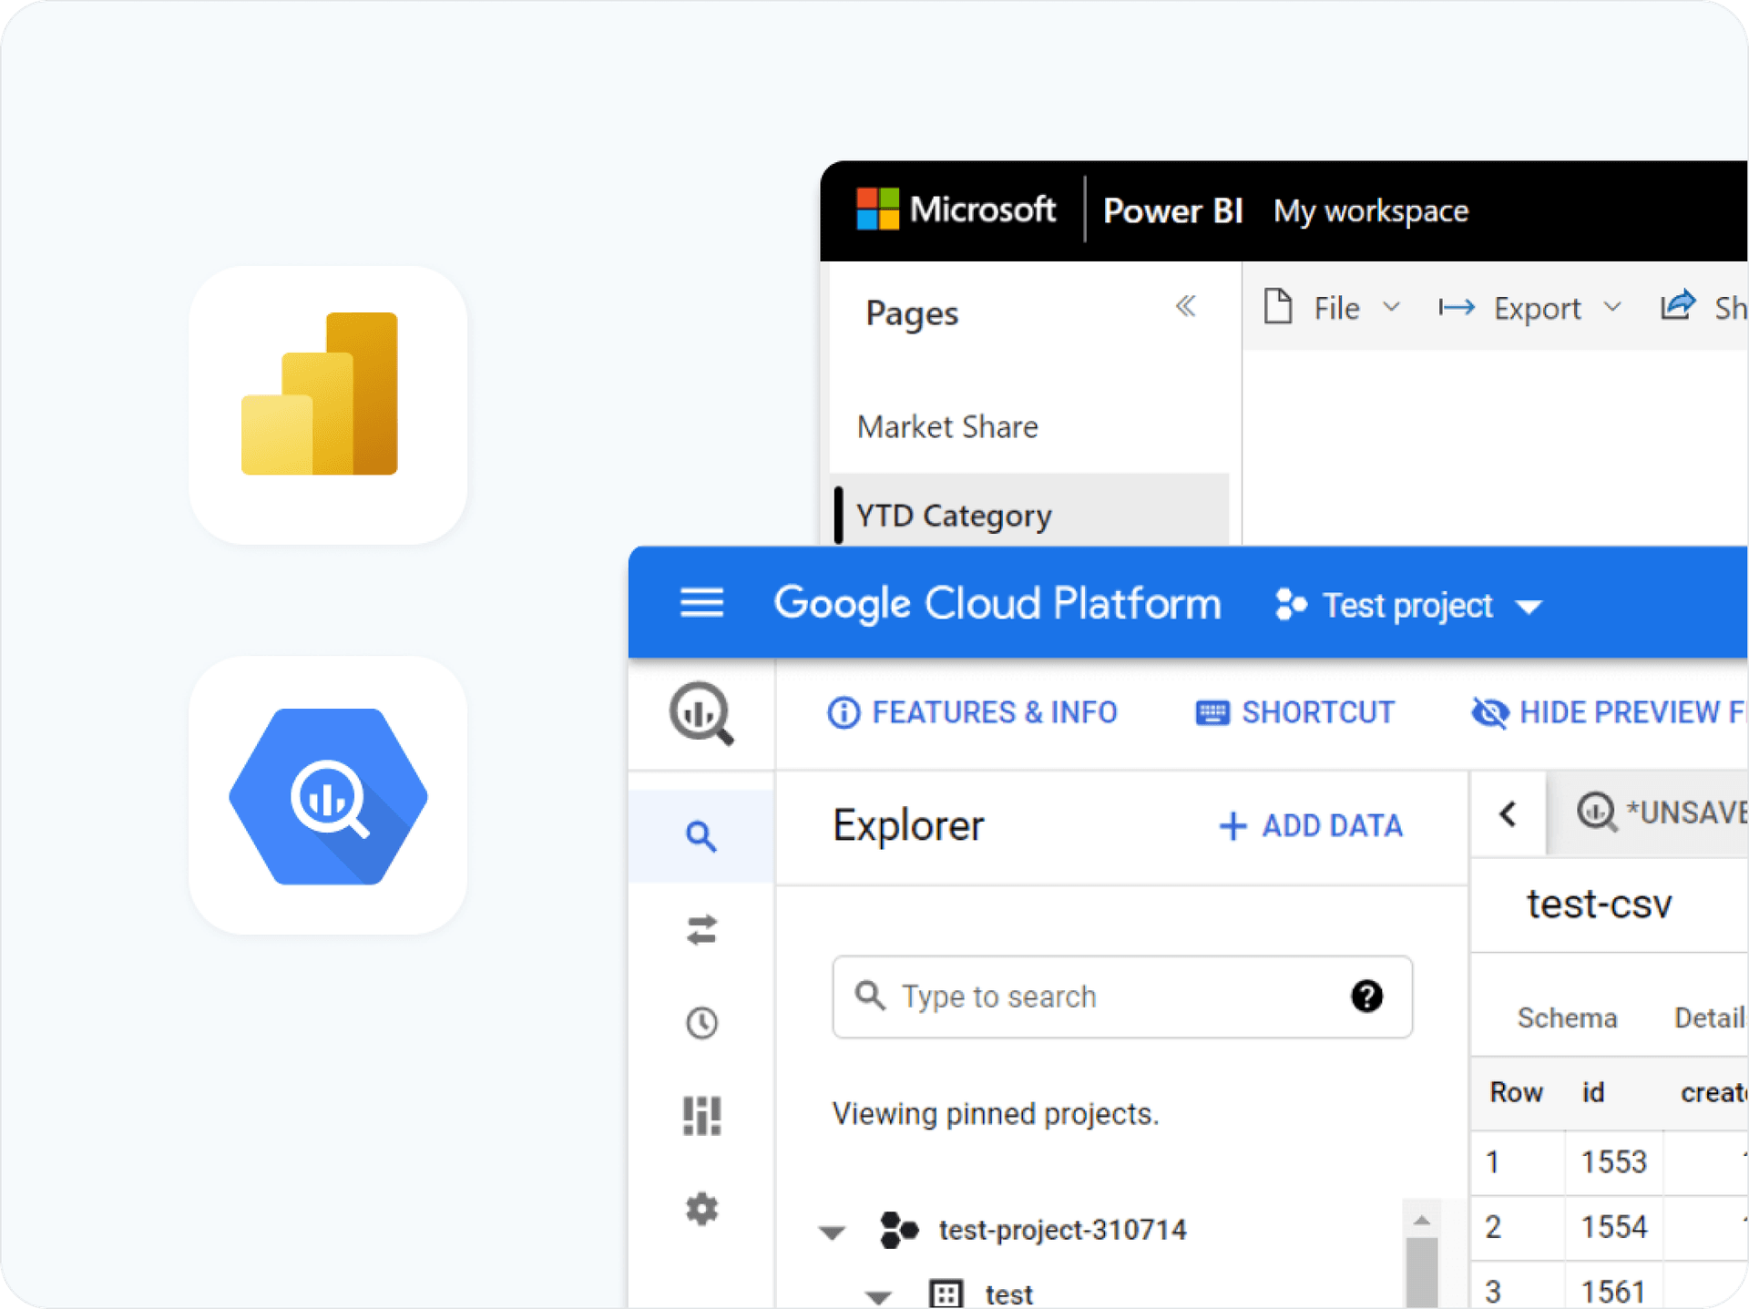
Task: Click the SHORTCUT button
Action: [x=1294, y=712]
